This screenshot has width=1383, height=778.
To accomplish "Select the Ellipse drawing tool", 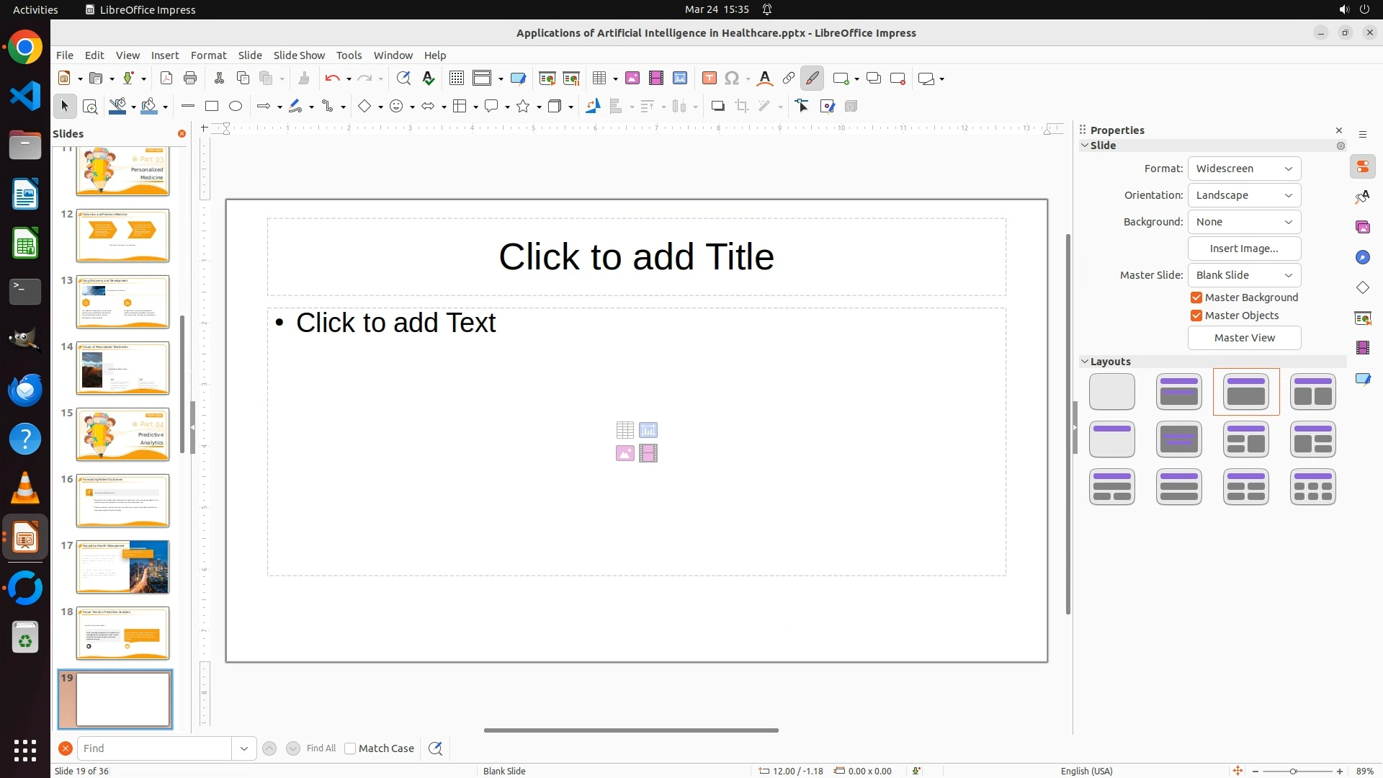I will (236, 107).
